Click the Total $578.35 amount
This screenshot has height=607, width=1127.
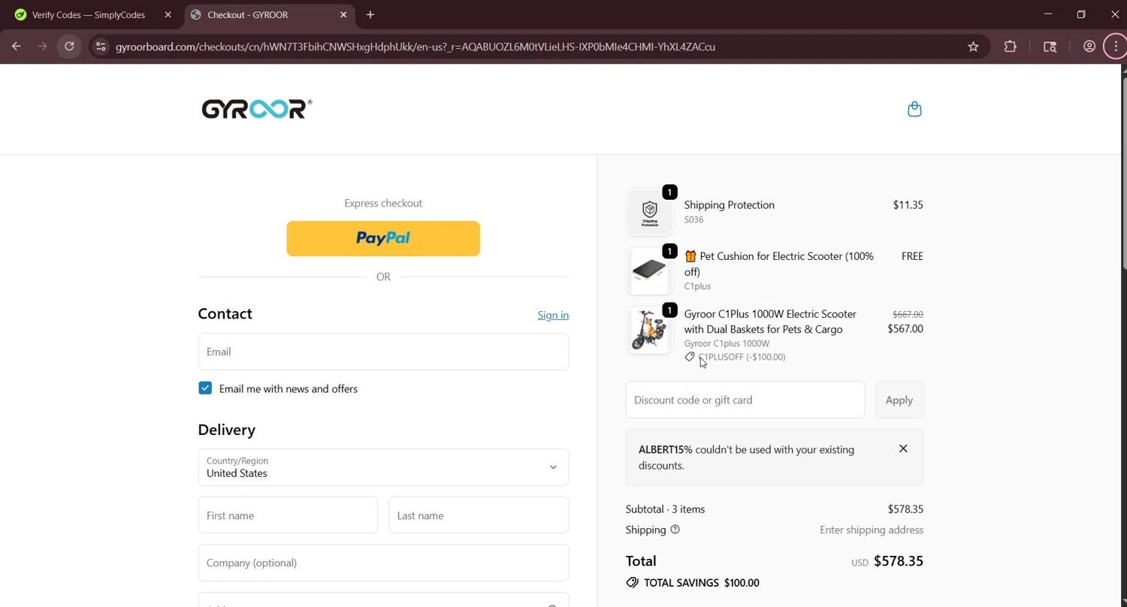click(899, 561)
